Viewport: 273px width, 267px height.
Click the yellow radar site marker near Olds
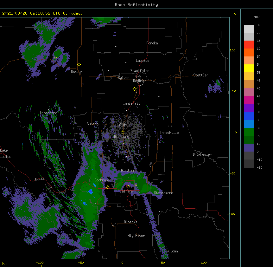(123, 132)
